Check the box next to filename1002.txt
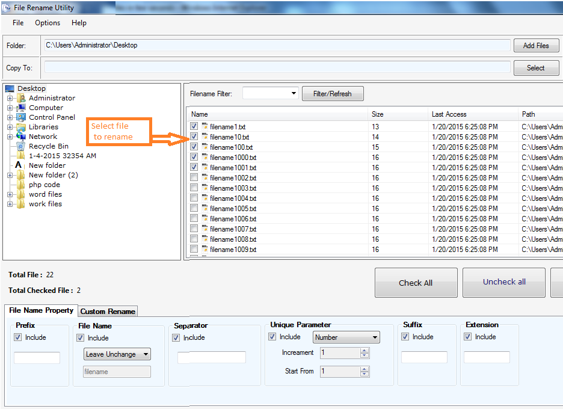Image resolution: width=563 pixels, height=409 pixels. tap(194, 177)
